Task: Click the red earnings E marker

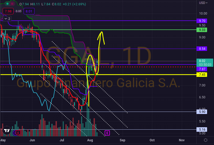Action: pos(18,133)
